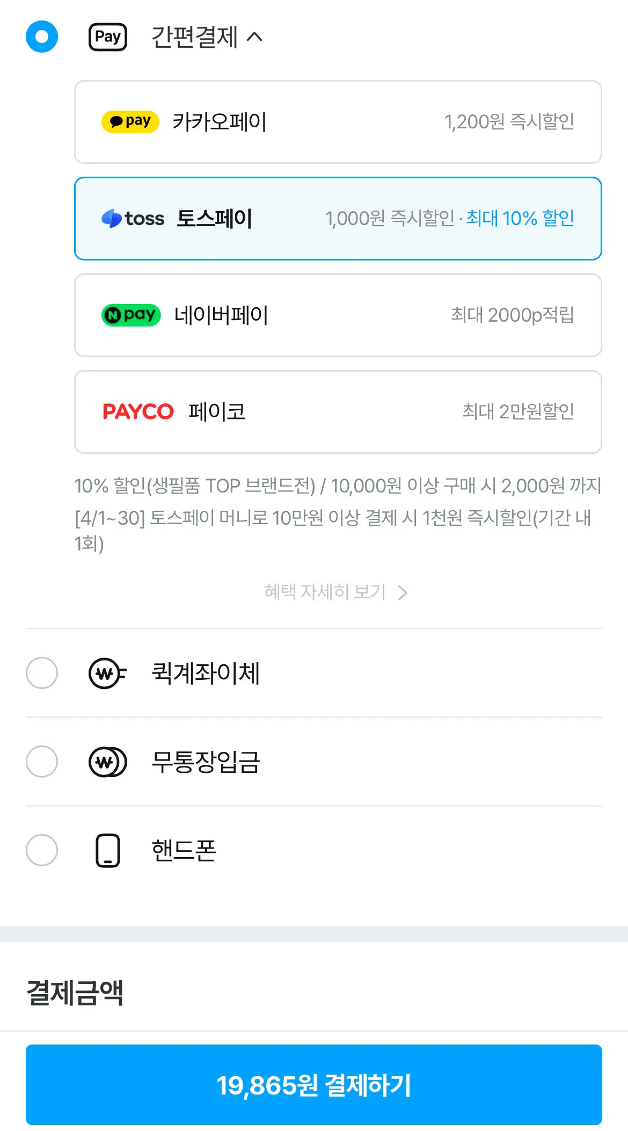
Task: Collapse the 간편결제 section chevron
Action: pos(254,37)
